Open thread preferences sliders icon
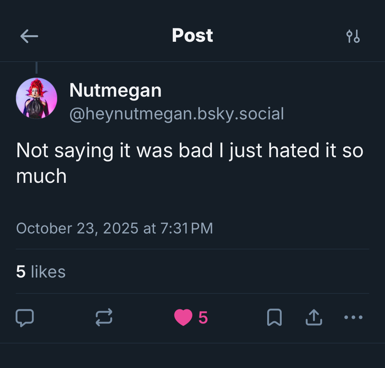This screenshot has width=385, height=368. (x=353, y=36)
